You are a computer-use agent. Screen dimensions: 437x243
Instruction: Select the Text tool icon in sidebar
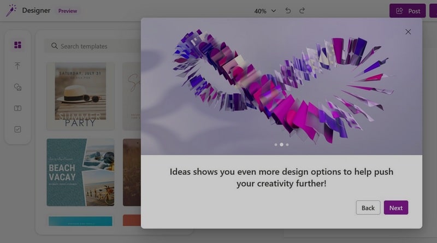tap(17, 108)
